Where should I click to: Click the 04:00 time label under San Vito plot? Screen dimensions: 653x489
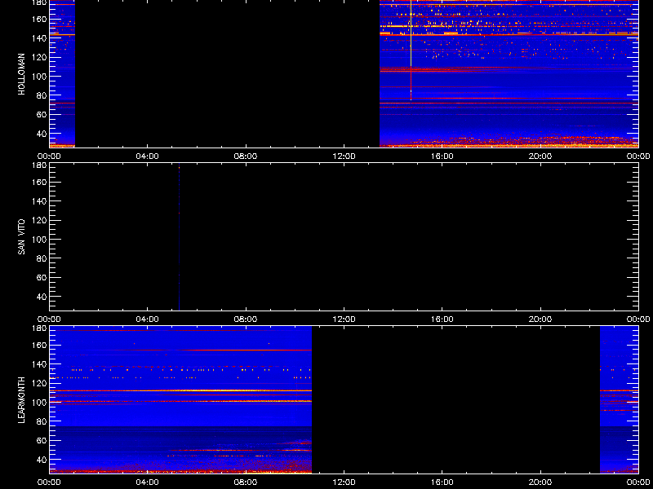[148, 319]
